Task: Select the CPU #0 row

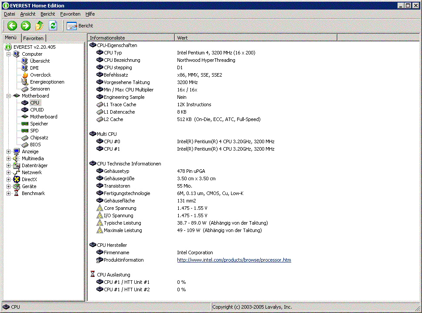Action: pos(185,141)
